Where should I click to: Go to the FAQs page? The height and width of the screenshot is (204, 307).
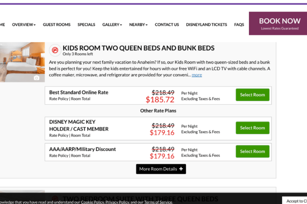click(239, 25)
